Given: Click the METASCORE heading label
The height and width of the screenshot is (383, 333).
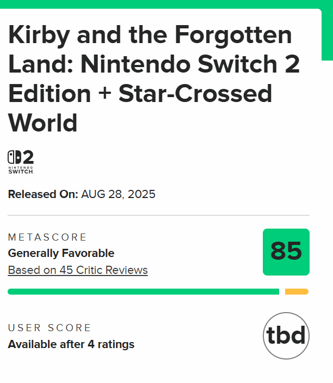Looking at the screenshot, I should [x=47, y=237].
